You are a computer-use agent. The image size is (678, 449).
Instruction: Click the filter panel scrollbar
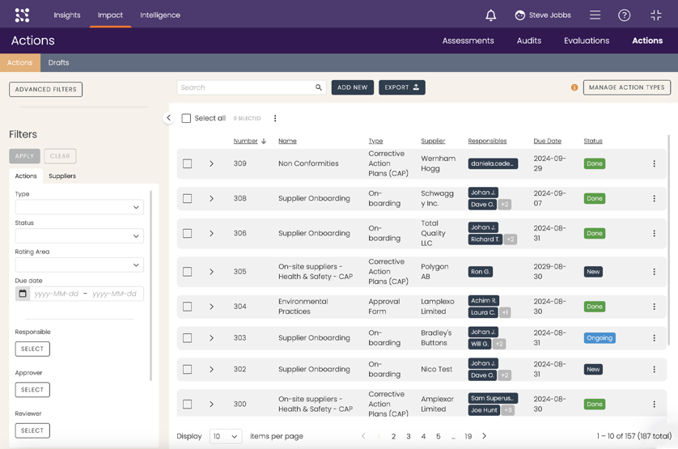(x=151, y=286)
